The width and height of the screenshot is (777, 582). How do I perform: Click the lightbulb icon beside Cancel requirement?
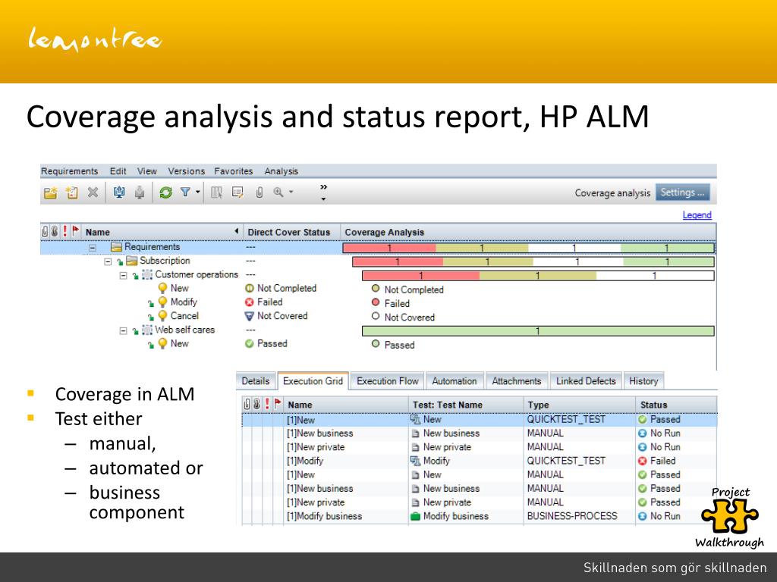tap(162, 316)
